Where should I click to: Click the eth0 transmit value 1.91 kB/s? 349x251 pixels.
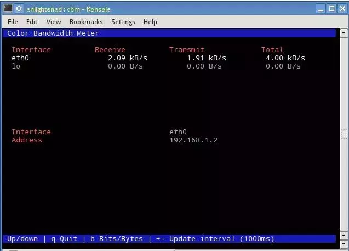pos(207,58)
